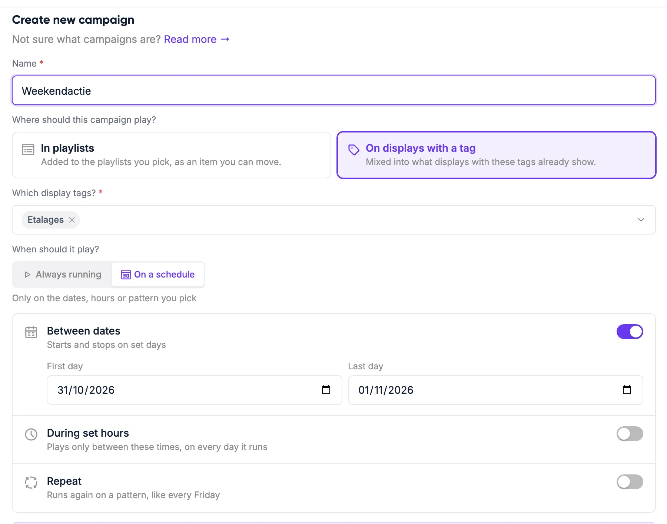Image resolution: width=667 pixels, height=524 pixels.
Task: Remove the Etalages tag with its X
Action: (72, 220)
